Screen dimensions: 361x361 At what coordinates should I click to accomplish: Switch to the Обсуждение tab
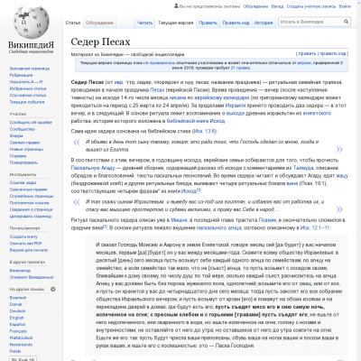point(99,23)
